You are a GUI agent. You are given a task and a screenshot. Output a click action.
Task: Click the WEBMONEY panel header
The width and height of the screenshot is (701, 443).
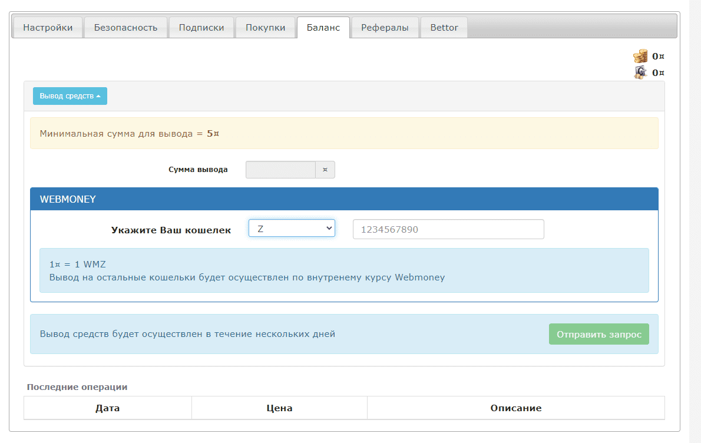[x=344, y=199]
